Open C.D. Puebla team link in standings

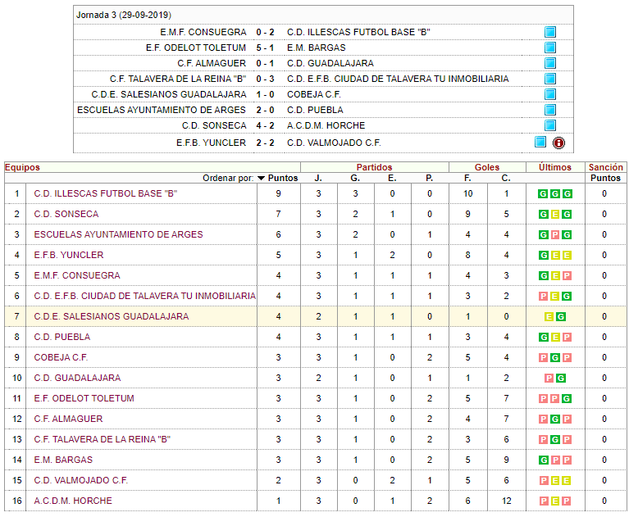(x=62, y=337)
